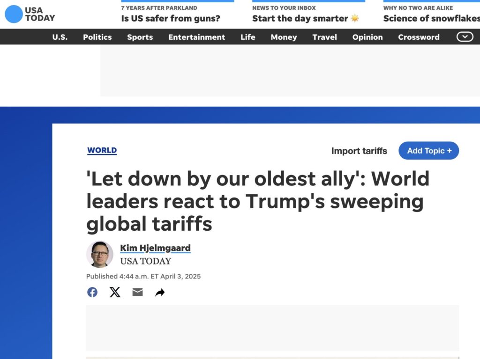This screenshot has height=359, width=480.
Task: Open the U.S. section
Action: coord(60,37)
